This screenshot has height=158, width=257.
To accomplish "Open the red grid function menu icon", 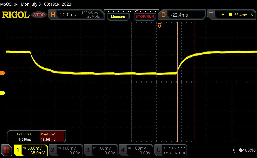I will coord(6,150).
